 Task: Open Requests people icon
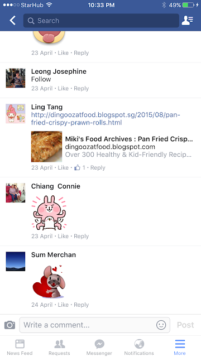60,347
